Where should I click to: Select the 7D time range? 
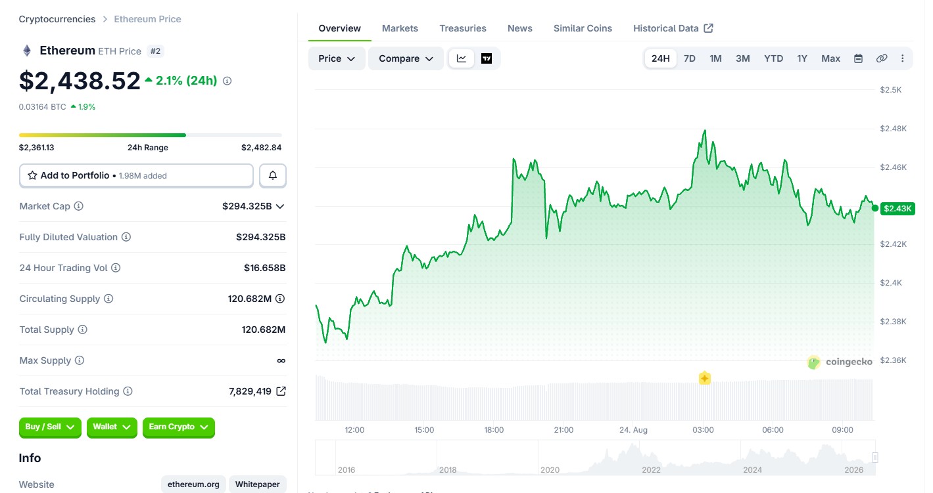[690, 58]
